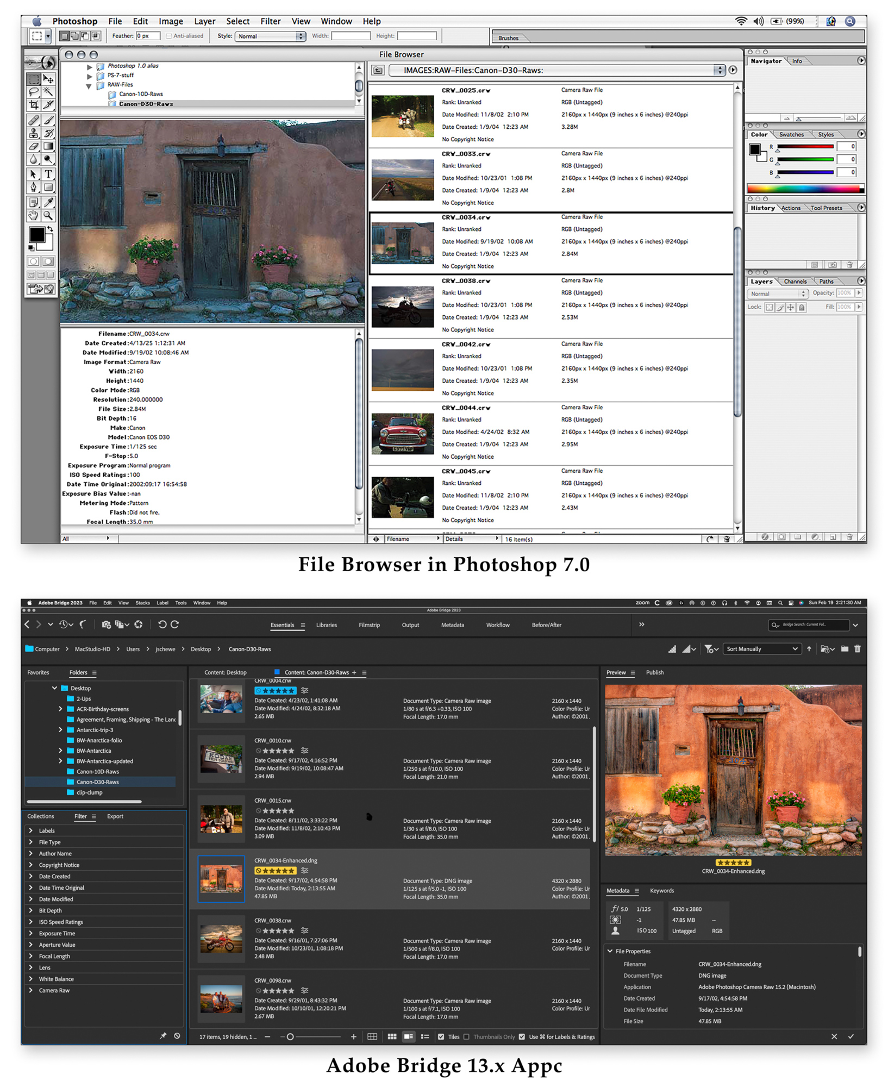Select the Crop tool in Photoshop toolbox
Image resolution: width=888 pixels, height=1087 pixels.
(34, 105)
